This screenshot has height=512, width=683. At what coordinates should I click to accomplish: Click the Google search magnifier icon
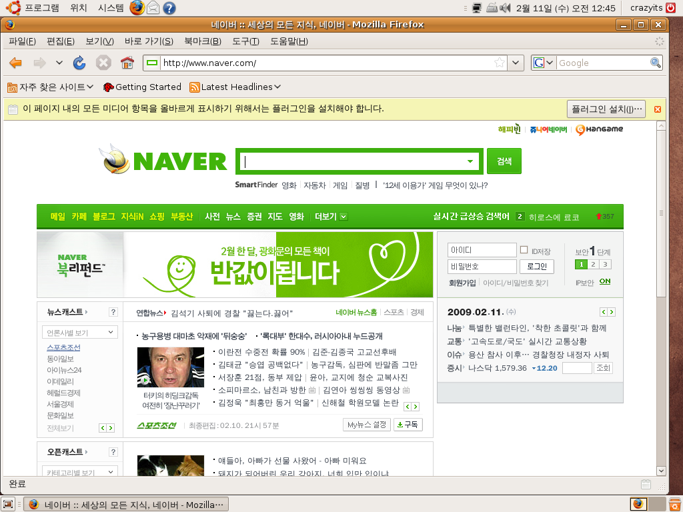655,63
